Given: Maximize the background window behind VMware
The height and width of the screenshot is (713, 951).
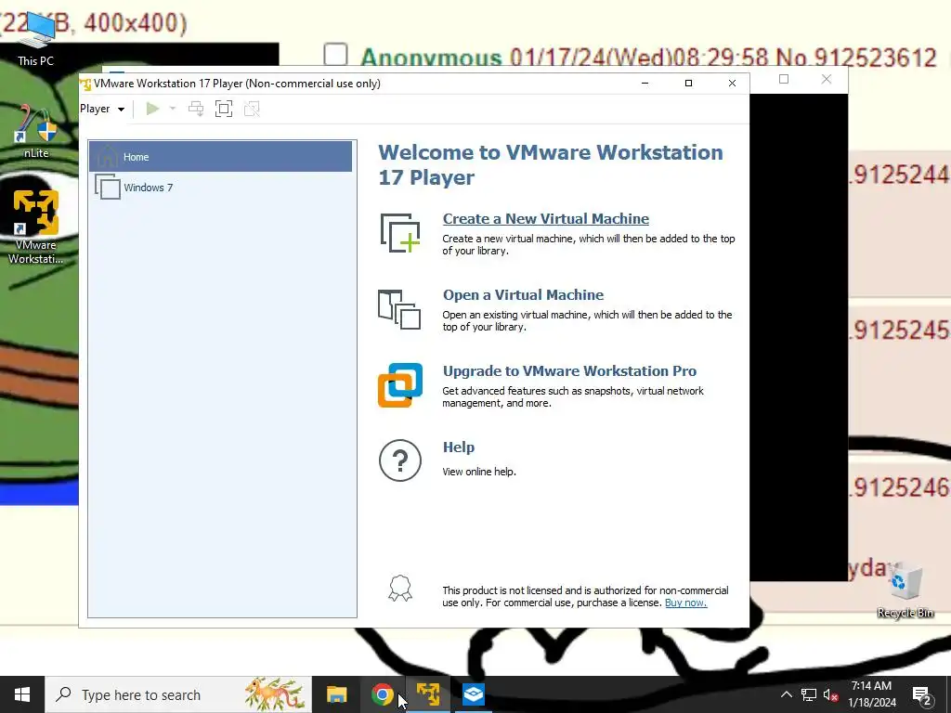Looking at the screenshot, I should [784, 80].
